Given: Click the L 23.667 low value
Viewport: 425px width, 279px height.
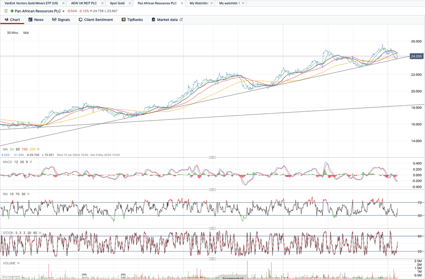Looking at the screenshot, I should [x=111, y=11].
